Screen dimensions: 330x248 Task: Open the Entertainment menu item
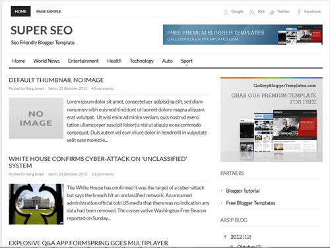tap(83, 61)
